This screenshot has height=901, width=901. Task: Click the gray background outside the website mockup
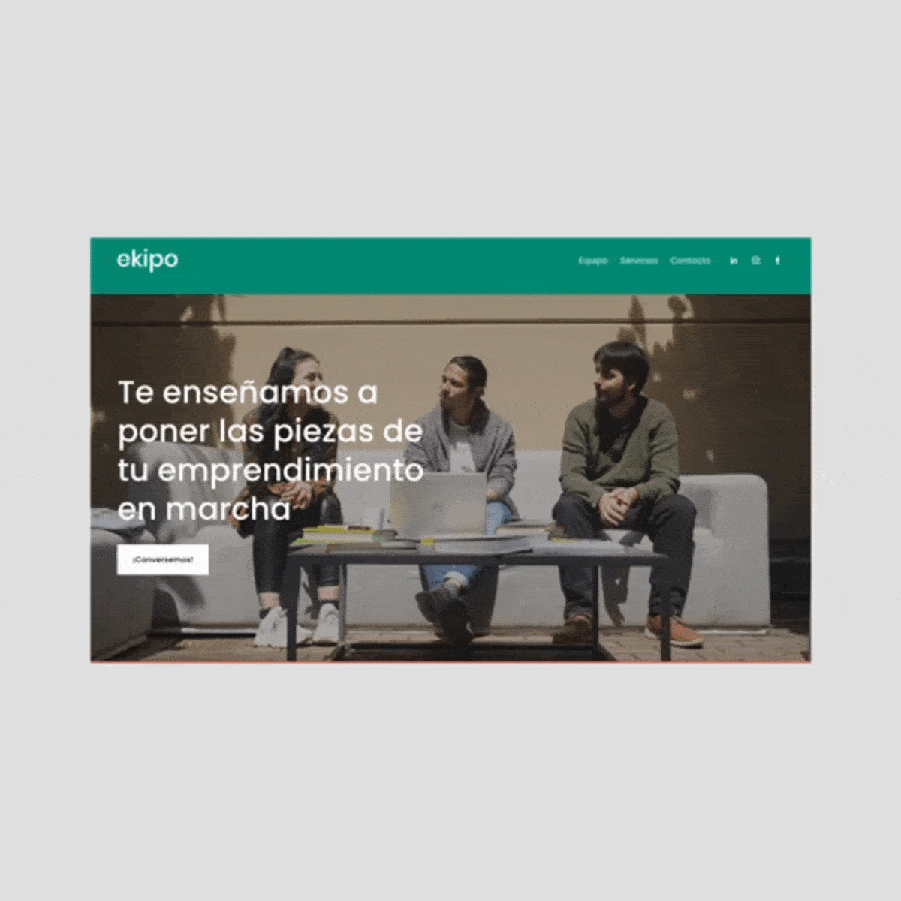tap(450, 781)
